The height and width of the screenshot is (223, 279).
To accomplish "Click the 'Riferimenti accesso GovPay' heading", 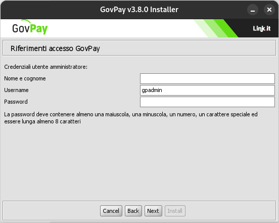I will [55, 49].
